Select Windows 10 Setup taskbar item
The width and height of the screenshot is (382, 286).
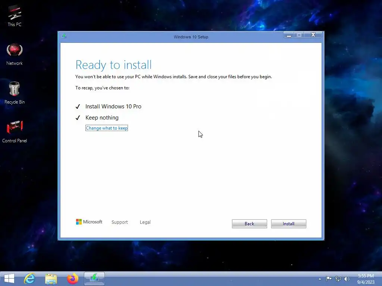(x=94, y=279)
